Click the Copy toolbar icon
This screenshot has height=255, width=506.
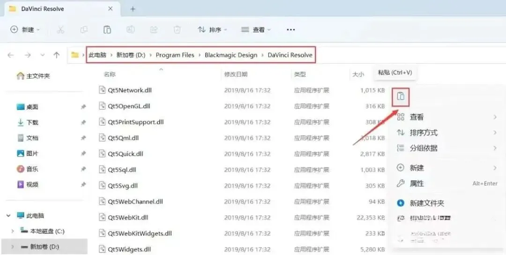[x=84, y=29]
